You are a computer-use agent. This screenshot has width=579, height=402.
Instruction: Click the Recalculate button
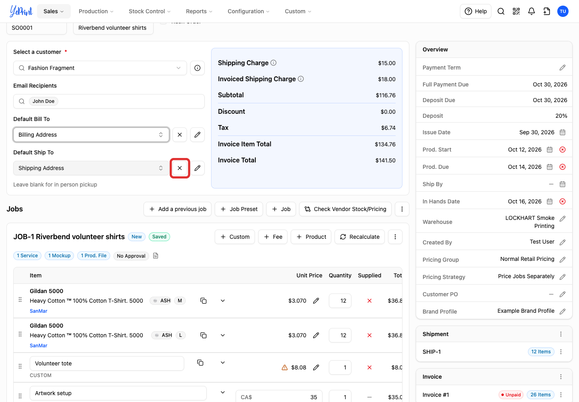coord(360,237)
